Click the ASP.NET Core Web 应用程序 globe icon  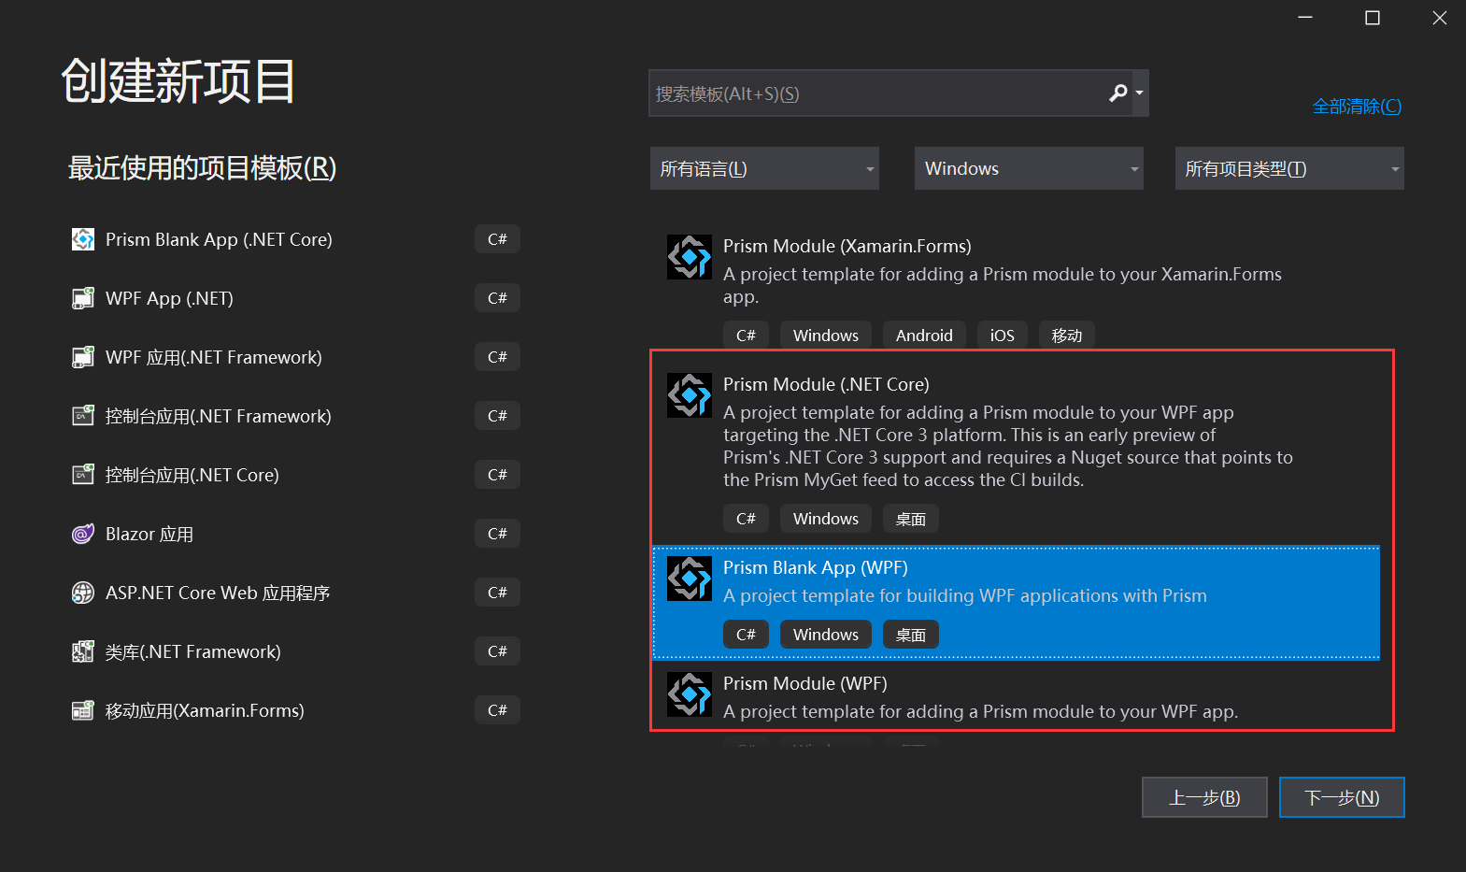(x=83, y=593)
